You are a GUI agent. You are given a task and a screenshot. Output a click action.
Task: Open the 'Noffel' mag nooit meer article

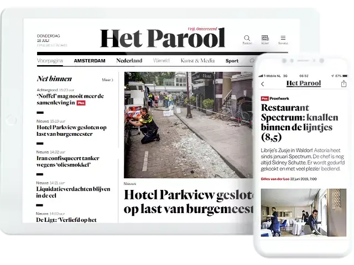tap(70, 99)
